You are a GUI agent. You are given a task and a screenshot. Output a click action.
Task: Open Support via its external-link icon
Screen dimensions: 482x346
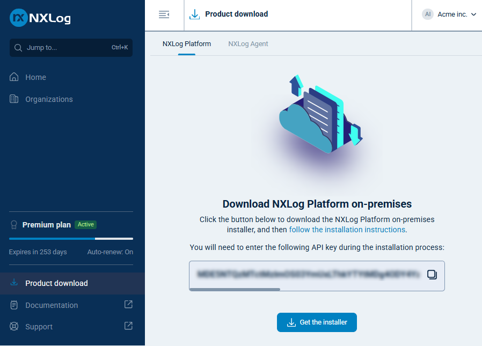pos(128,326)
